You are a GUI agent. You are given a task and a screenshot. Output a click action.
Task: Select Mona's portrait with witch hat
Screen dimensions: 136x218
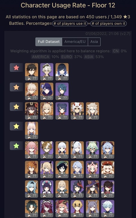[x=92, y=189]
